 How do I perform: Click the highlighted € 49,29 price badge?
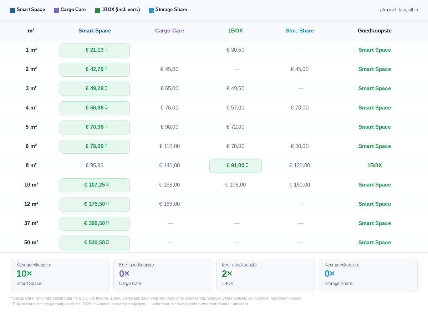click(x=95, y=89)
